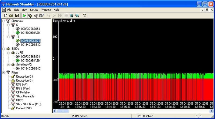Screen dimensions: 215x119
Task: Click the graph scrollbar right arrow
Action: pos(211,111)
